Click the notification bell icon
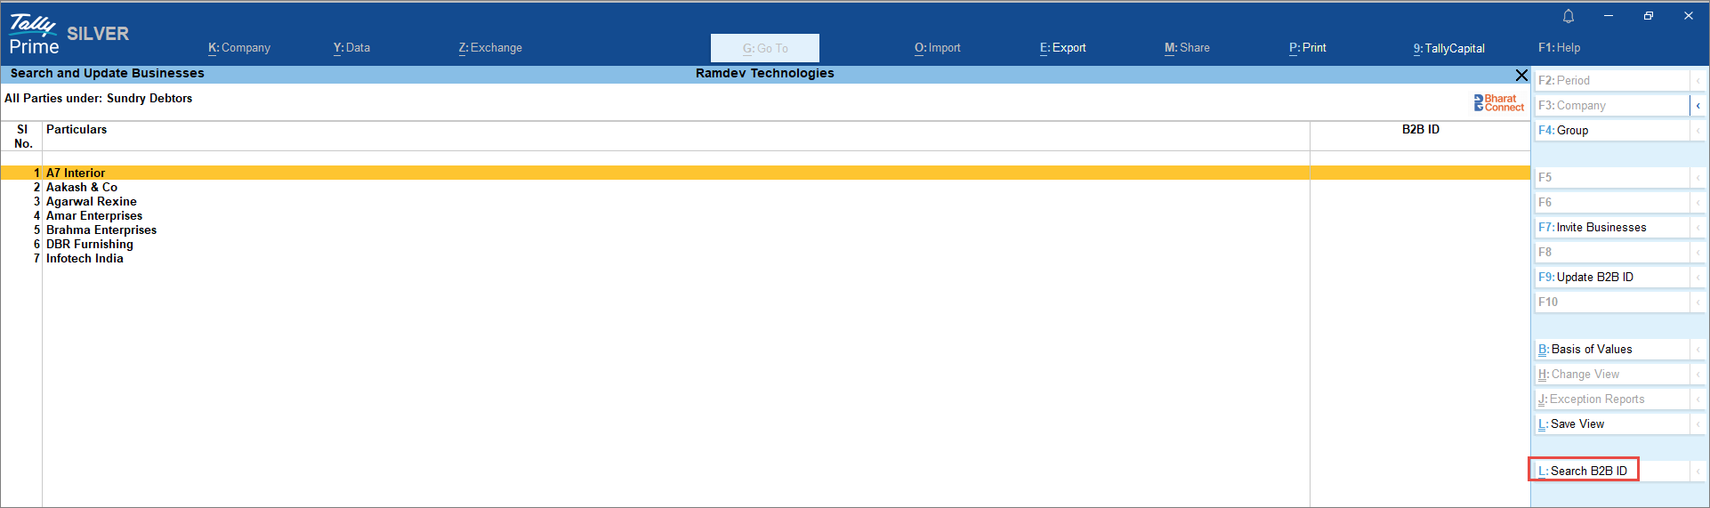Screen dimensions: 1710x508 (1568, 16)
